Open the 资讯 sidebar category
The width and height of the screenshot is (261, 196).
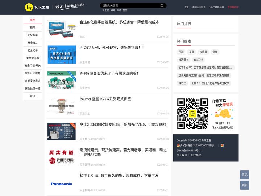[33, 96]
